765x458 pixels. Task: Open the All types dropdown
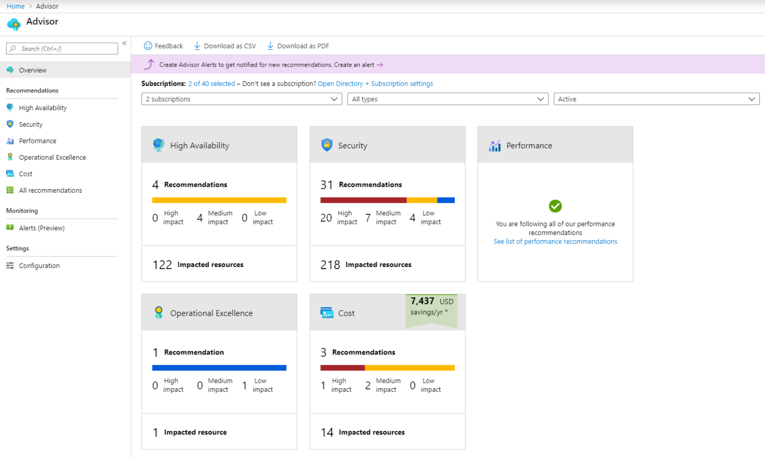click(448, 99)
